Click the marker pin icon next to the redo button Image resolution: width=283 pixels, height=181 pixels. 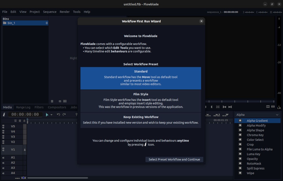77,115
